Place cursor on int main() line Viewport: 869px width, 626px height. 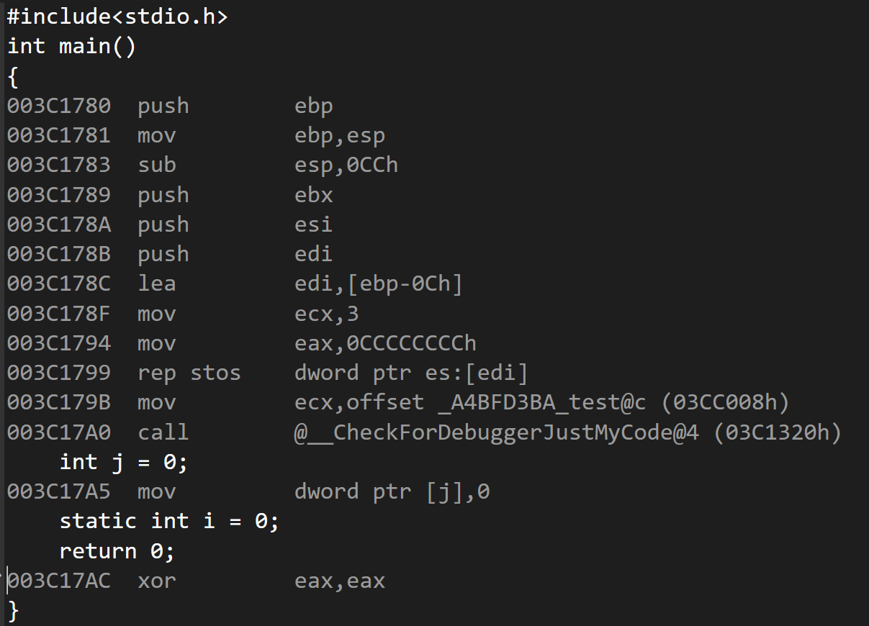pos(71,46)
